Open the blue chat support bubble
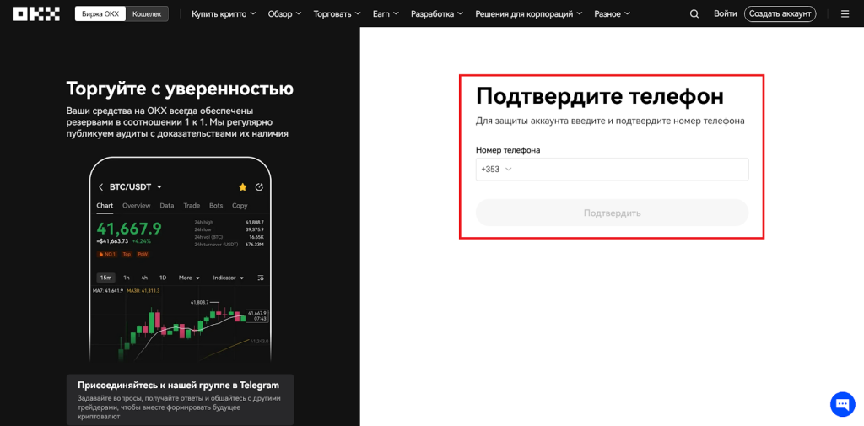This screenshot has width=864, height=426. 842,404
